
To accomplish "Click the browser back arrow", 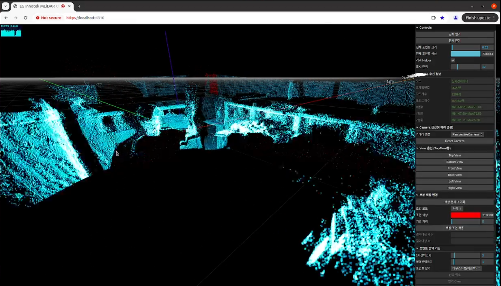I will pyautogui.click(x=6, y=18).
